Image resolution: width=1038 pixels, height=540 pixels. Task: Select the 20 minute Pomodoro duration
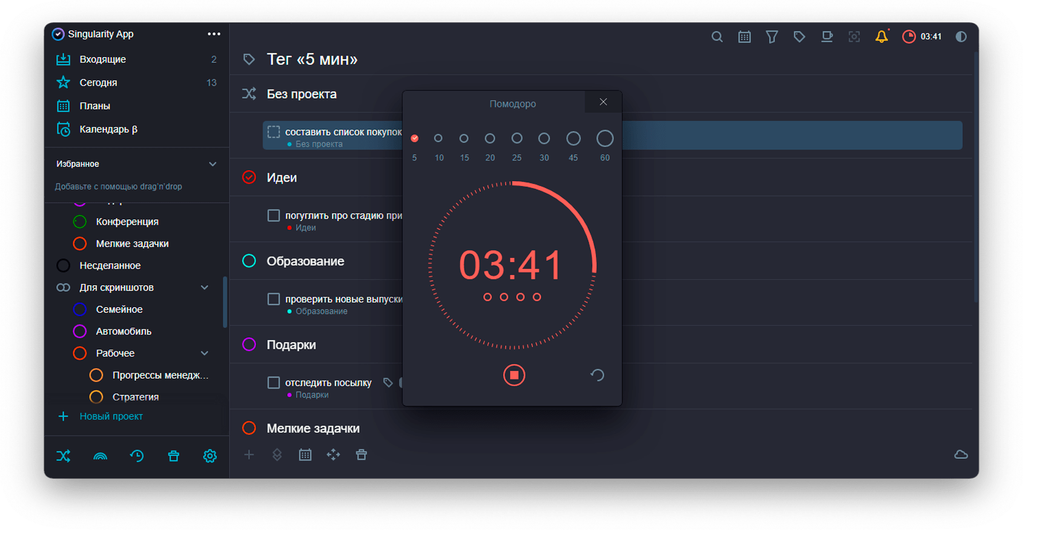point(490,139)
